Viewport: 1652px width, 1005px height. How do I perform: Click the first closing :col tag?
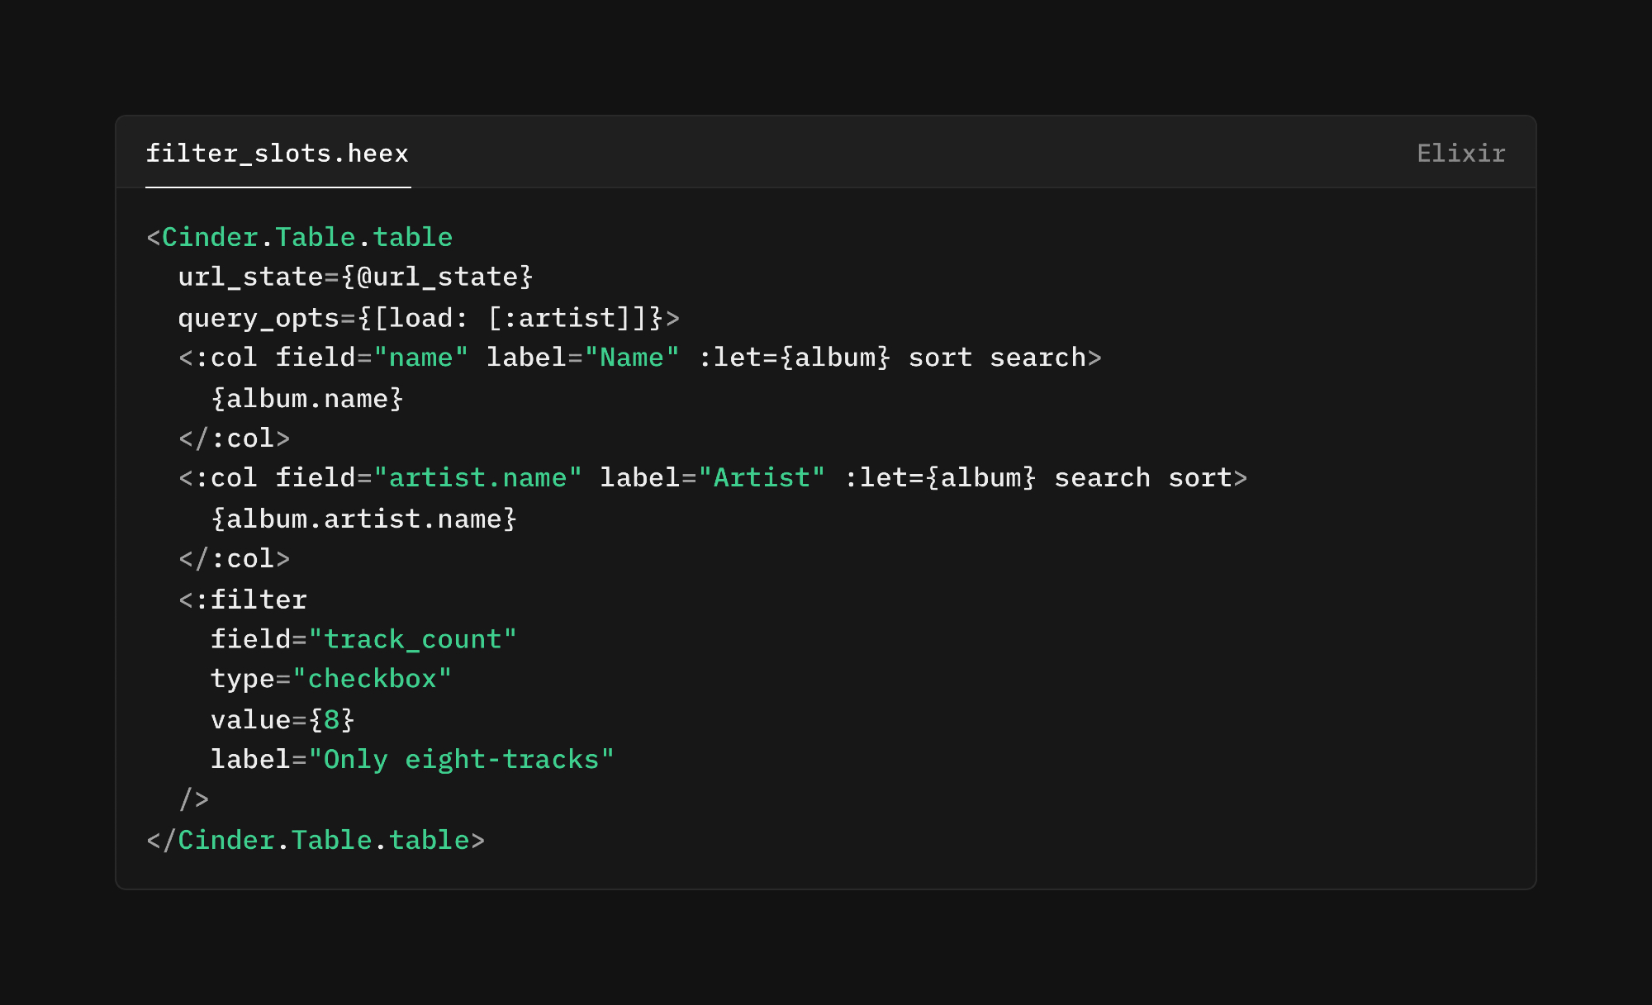235,439
